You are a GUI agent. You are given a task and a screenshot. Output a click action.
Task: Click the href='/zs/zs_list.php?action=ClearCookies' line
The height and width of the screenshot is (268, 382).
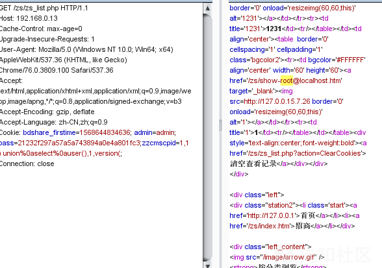pyautogui.click(x=298, y=153)
